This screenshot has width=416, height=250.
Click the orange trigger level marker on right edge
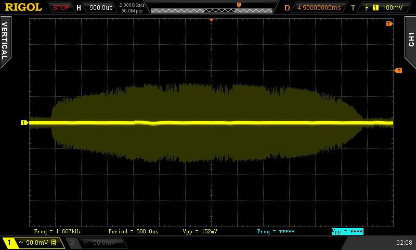(398, 70)
